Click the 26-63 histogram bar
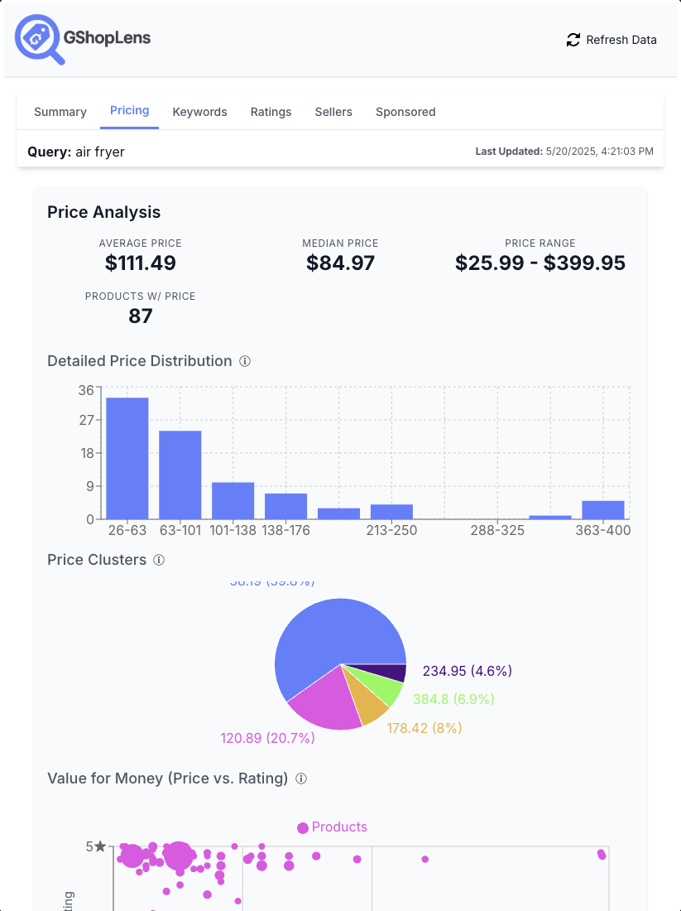The width and height of the screenshot is (681, 911). (127, 458)
